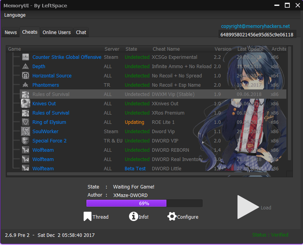Click cheat name DWORD REBORN
The image size is (303, 245).
pos(170,150)
